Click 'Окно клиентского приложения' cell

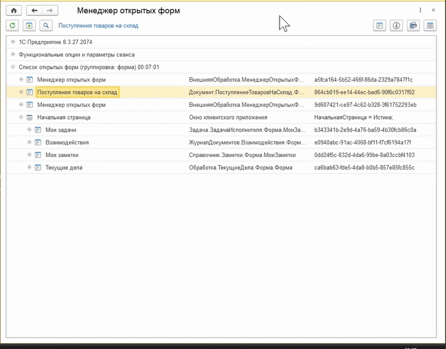[x=228, y=117]
